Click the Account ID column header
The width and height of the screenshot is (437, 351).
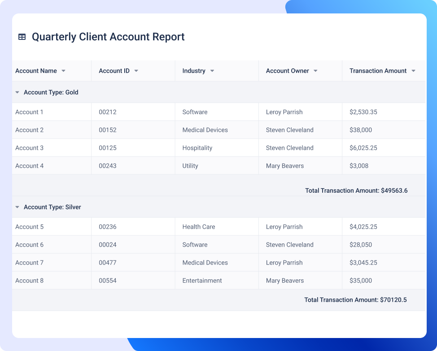133,71
